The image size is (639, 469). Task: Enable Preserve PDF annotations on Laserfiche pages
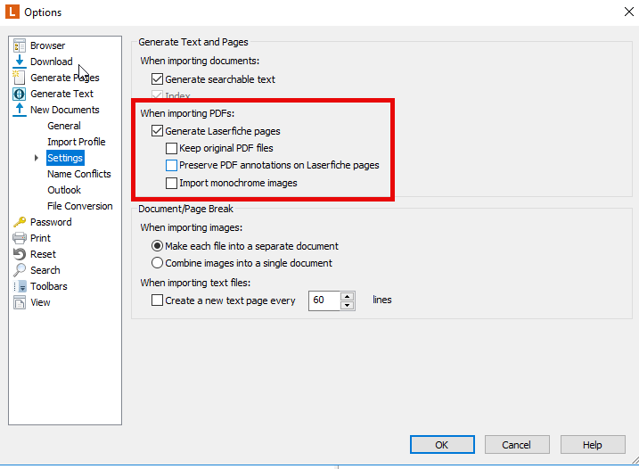click(172, 165)
